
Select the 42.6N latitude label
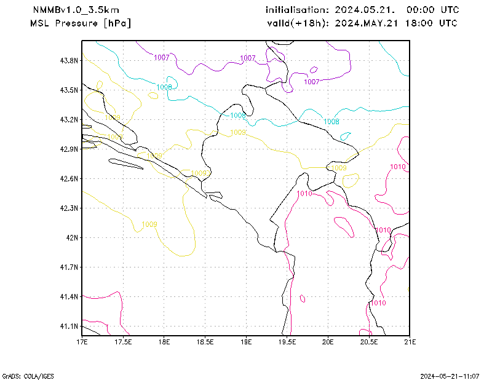click(x=69, y=178)
